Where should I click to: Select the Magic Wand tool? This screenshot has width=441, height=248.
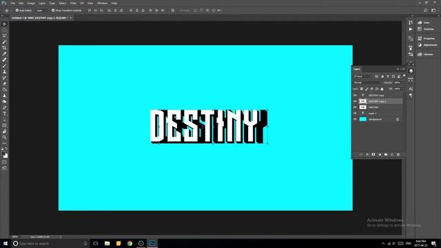[x=4, y=42]
